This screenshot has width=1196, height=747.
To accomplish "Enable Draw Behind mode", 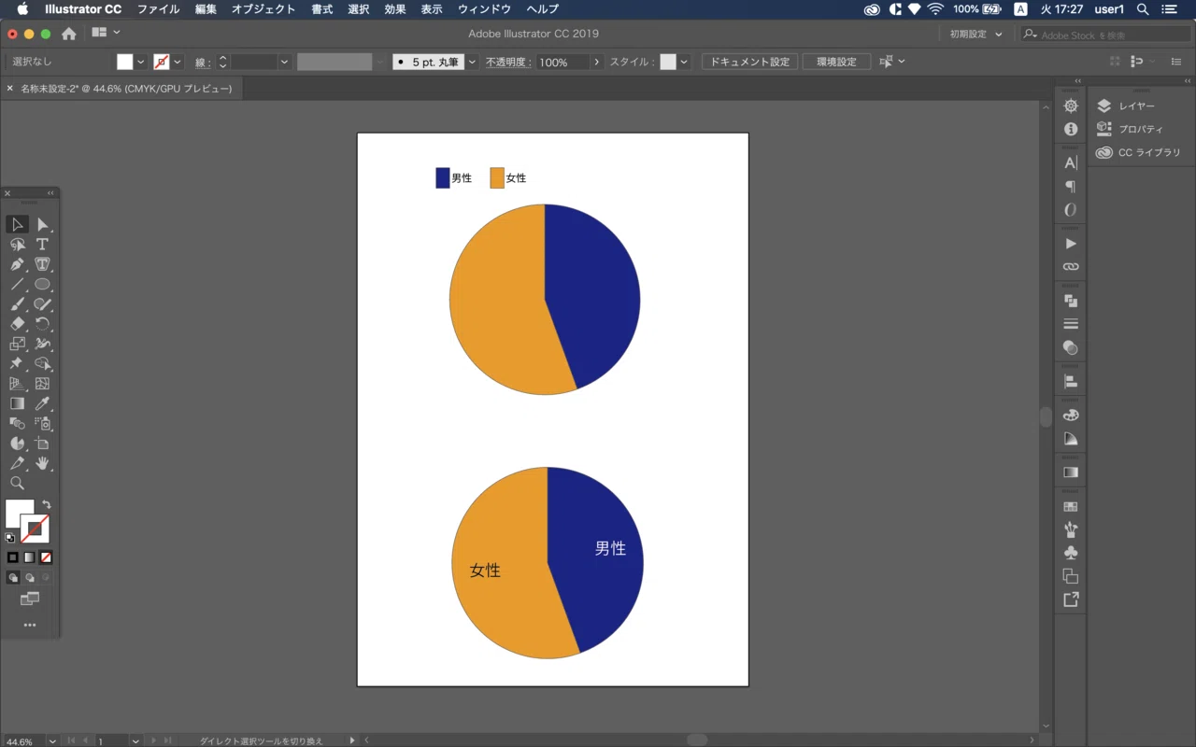I will click(x=29, y=578).
